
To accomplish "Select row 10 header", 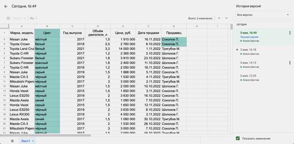I will 4,77.
